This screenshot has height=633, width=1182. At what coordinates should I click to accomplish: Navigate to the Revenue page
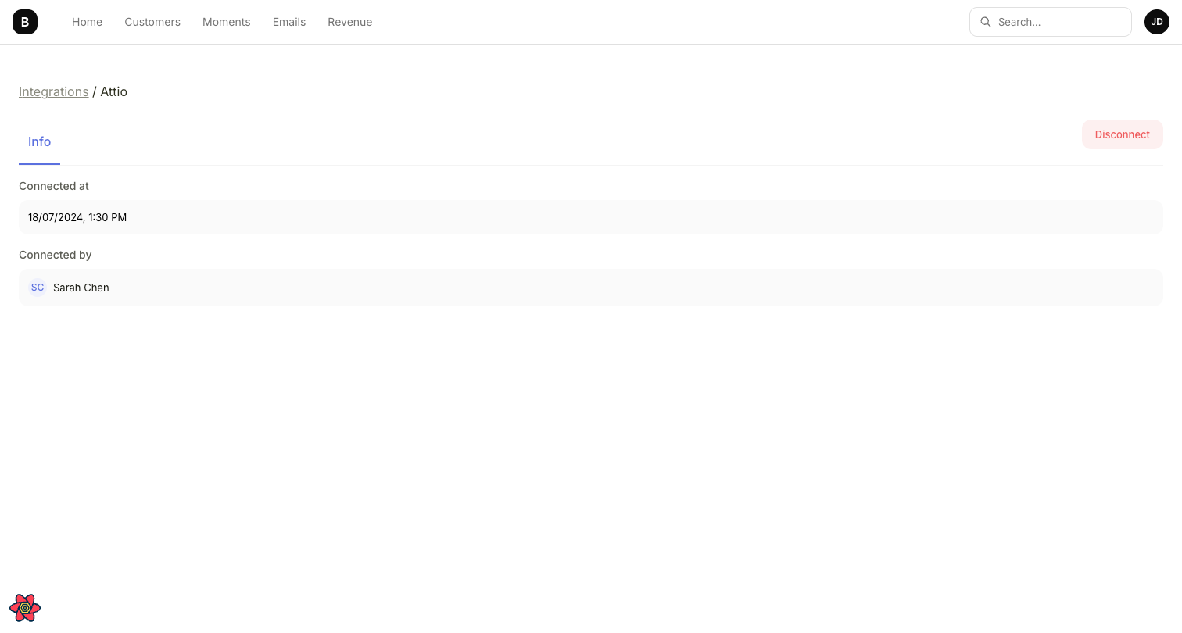click(x=349, y=22)
